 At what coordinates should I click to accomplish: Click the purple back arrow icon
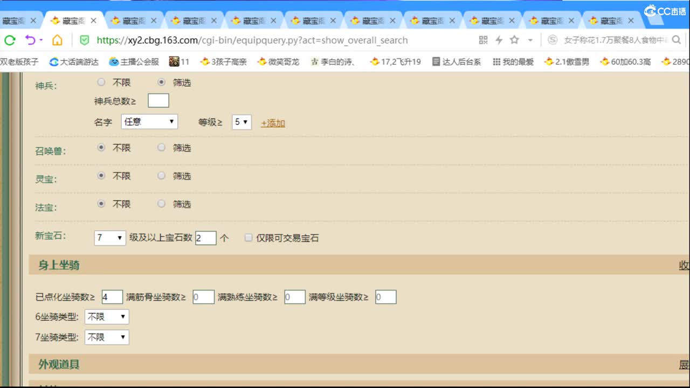pos(30,40)
